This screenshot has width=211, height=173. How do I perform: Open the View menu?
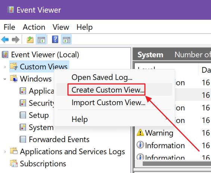point(61,27)
